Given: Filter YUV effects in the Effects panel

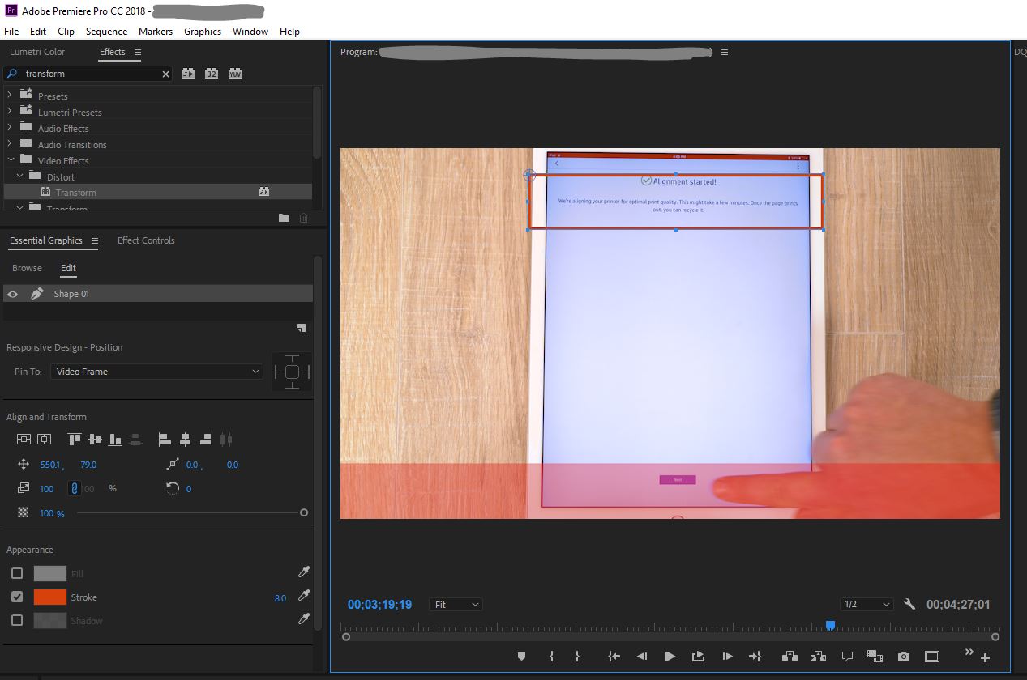Looking at the screenshot, I should (234, 73).
